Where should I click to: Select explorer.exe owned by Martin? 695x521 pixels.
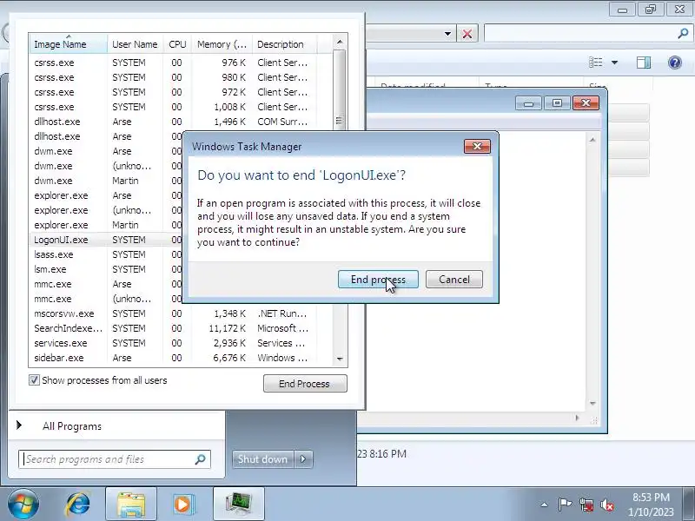[x=106, y=225]
